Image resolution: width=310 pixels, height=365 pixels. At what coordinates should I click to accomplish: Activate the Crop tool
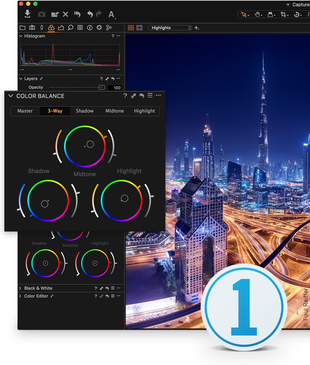click(x=283, y=14)
